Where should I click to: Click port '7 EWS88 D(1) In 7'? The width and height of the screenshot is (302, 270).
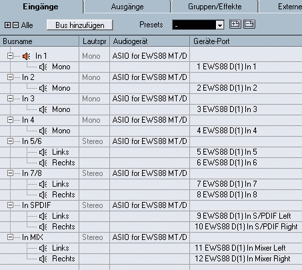coord(227,184)
